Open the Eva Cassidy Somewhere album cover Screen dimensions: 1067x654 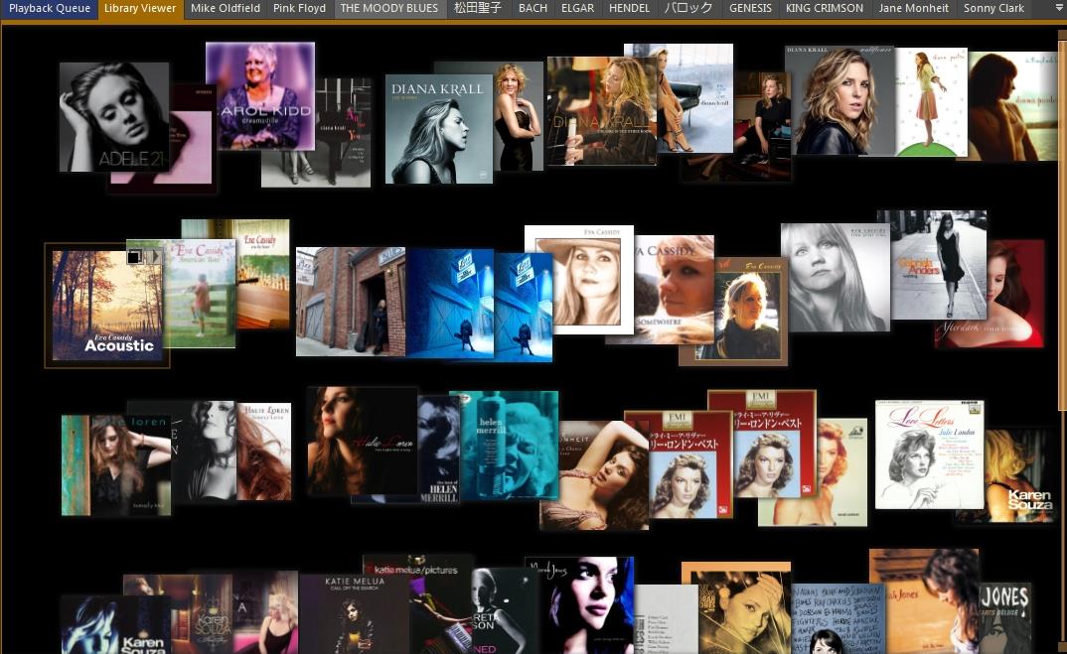click(675, 290)
